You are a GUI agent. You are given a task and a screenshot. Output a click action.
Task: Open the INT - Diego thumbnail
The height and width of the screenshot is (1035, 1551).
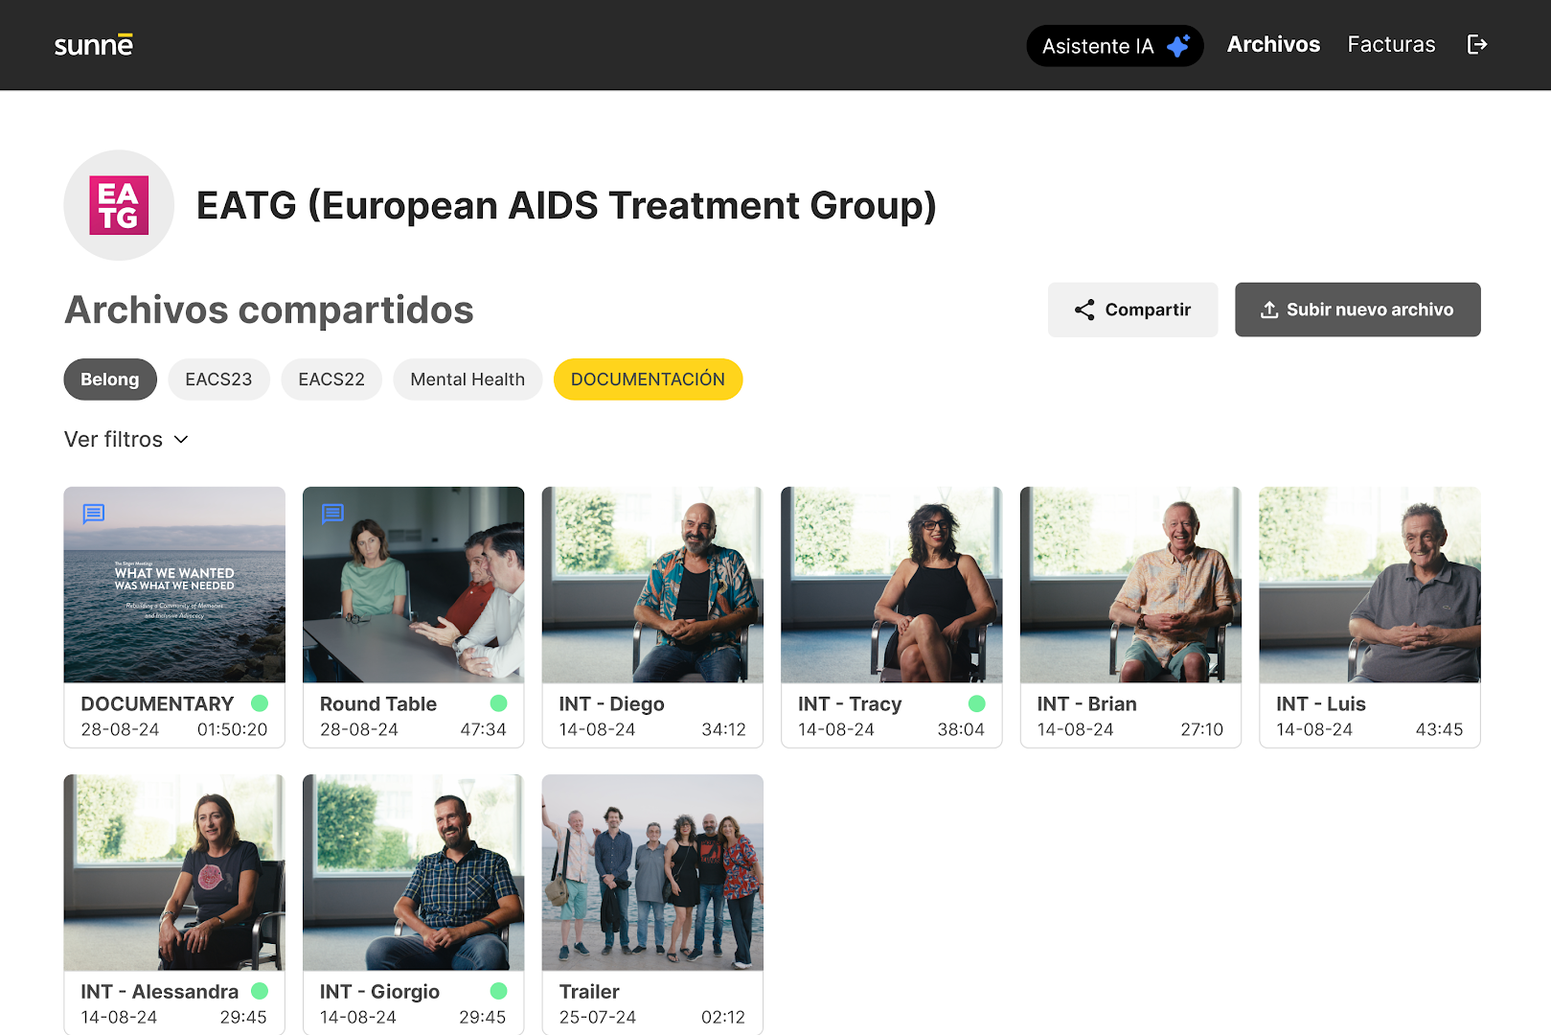tap(652, 585)
